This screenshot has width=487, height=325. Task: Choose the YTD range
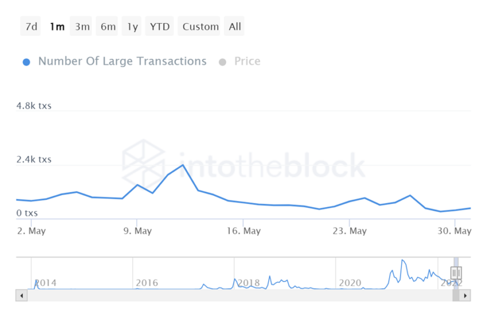[x=159, y=26]
